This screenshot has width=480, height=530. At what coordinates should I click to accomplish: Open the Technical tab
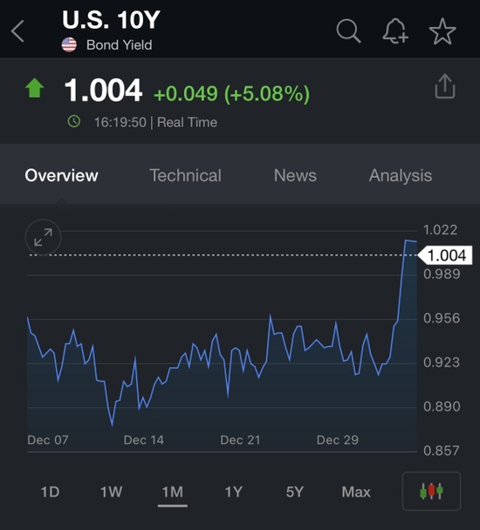coord(186,175)
